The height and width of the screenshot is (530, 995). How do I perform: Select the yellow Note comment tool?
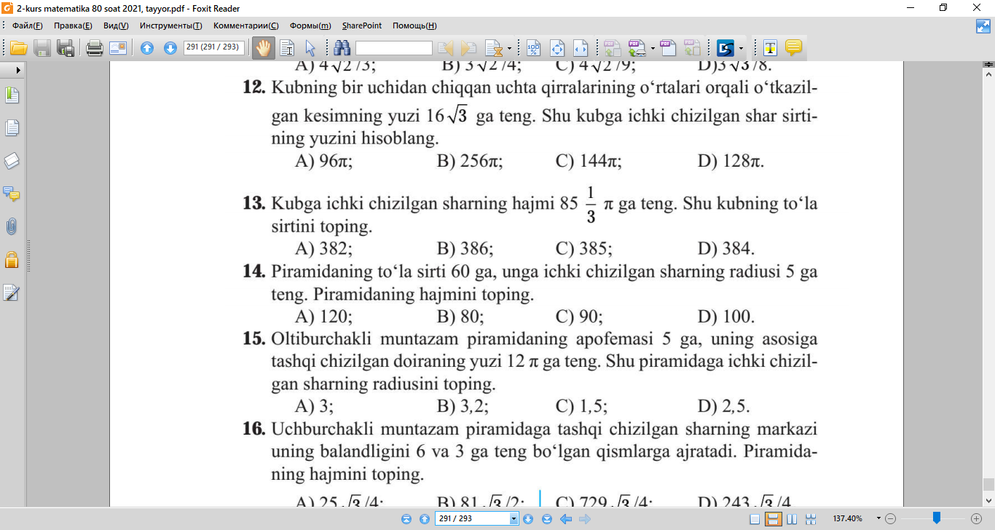coord(793,49)
